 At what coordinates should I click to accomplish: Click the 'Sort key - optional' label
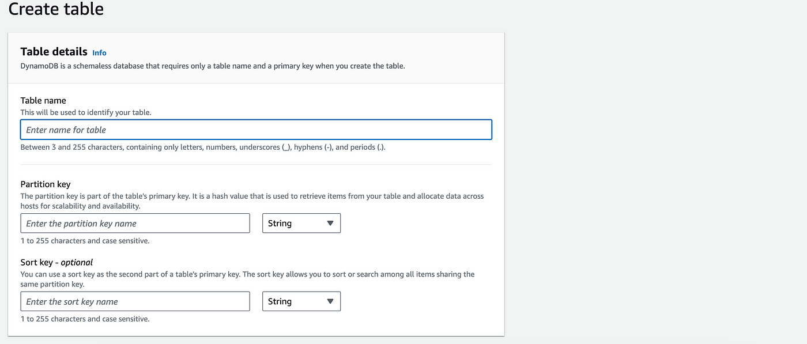click(56, 262)
